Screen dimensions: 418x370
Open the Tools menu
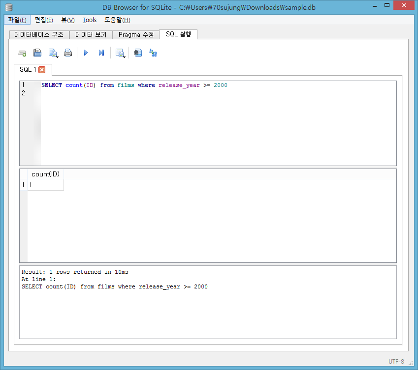pos(89,20)
